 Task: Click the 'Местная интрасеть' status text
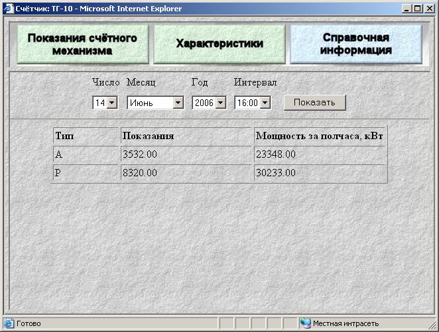pos(345,323)
